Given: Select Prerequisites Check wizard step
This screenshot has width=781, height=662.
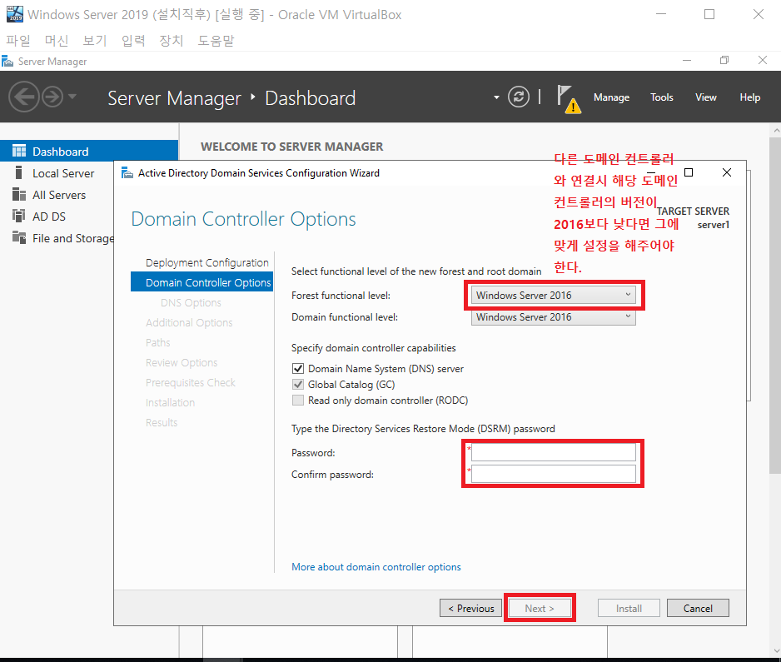Looking at the screenshot, I should pyautogui.click(x=191, y=382).
